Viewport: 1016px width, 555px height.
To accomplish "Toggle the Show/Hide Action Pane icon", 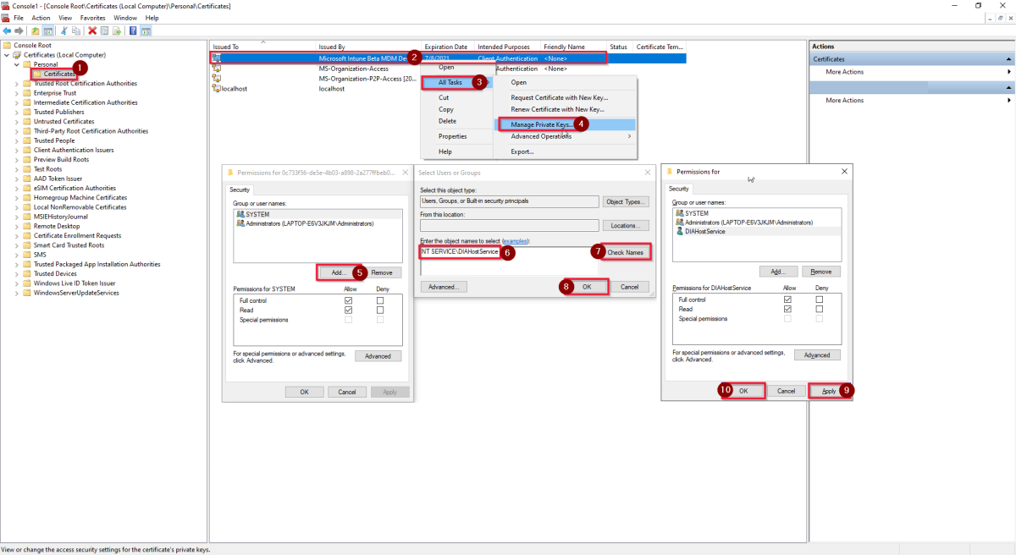I will click(146, 31).
